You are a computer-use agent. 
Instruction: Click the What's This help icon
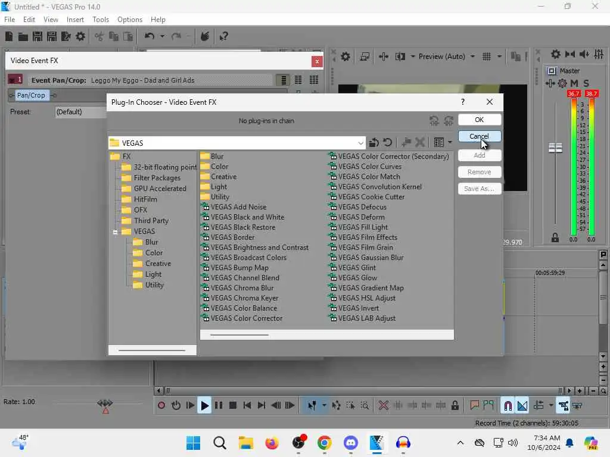tap(223, 36)
